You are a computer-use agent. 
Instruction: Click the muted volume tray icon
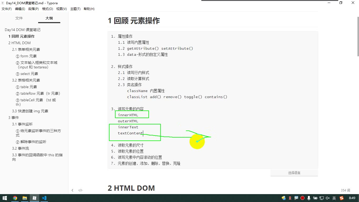pos(328,198)
